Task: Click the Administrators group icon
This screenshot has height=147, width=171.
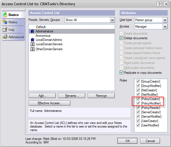Action: (x=32, y=31)
